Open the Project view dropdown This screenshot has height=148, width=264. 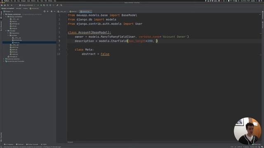8,12
